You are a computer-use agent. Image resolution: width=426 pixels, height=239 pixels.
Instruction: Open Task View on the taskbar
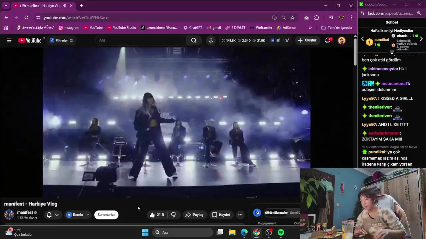coord(220,232)
